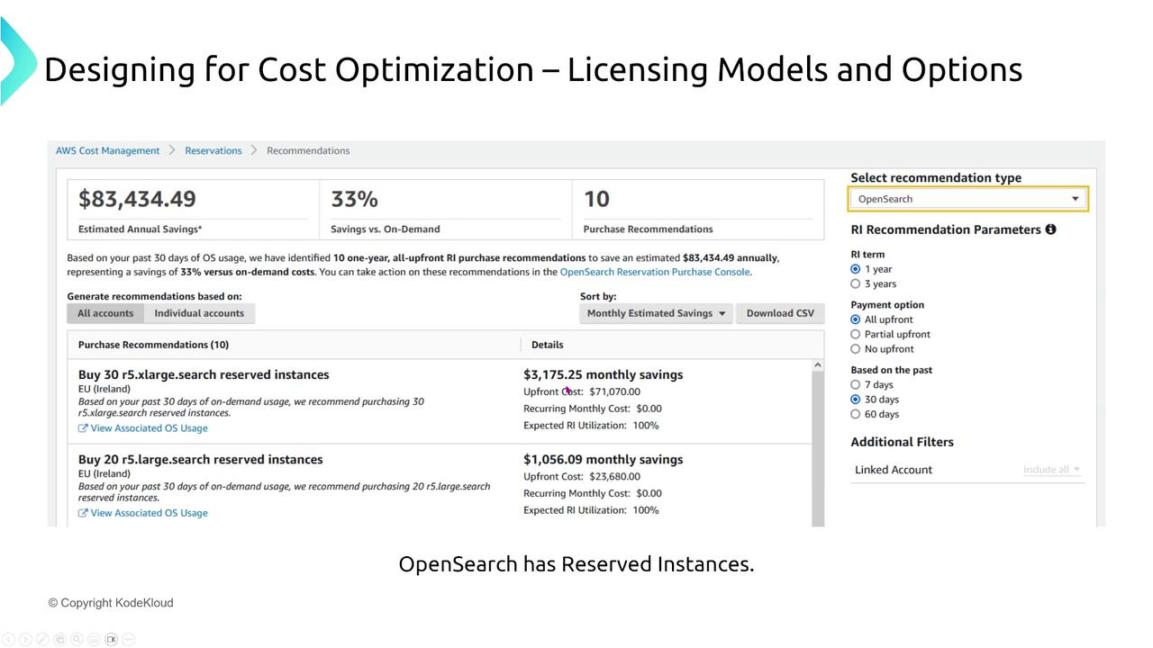Expand the Monthly Estimated Savings sort dropdown
The height and width of the screenshot is (648, 1153).
pyautogui.click(x=656, y=313)
